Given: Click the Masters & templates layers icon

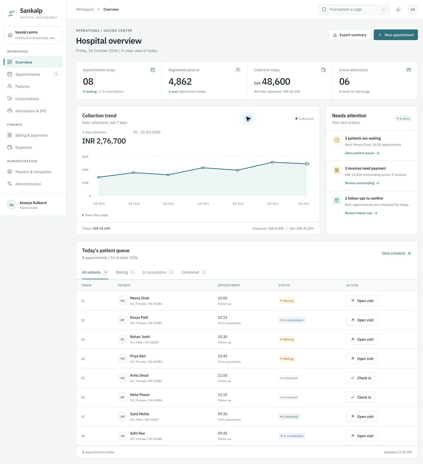Looking at the screenshot, I should pyautogui.click(x=10, y=172).
